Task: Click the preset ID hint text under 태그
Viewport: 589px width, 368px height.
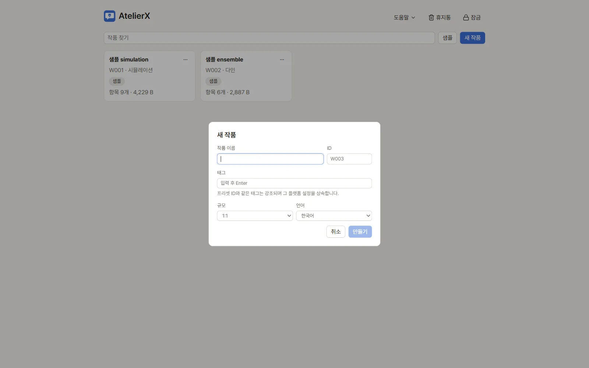Action: point(278,193)
